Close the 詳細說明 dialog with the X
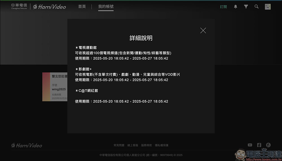Screen dimensions: 282x161 click(203, 31)
